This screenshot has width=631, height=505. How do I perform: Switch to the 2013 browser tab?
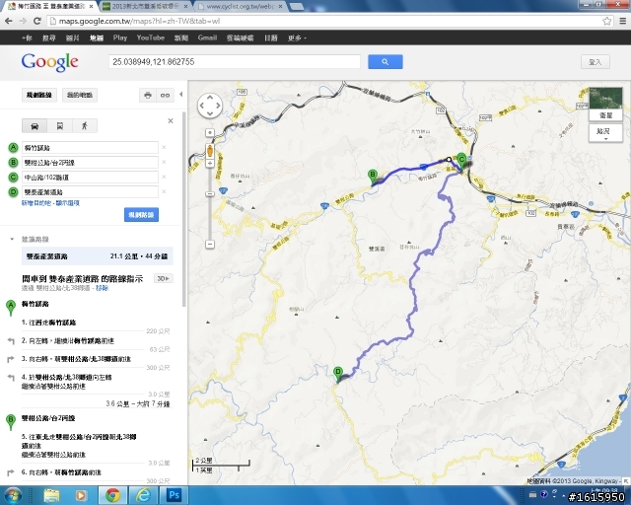tap(145, 7)
